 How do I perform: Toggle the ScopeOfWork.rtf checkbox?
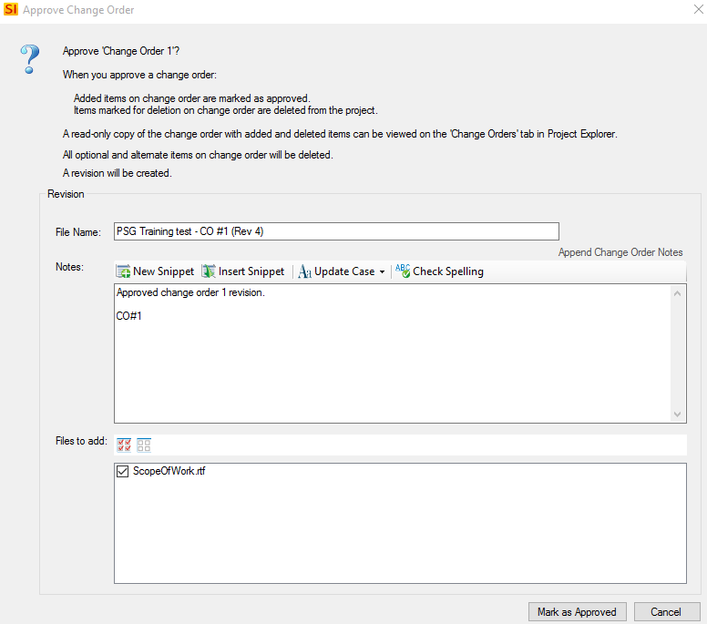pos(122,471)
